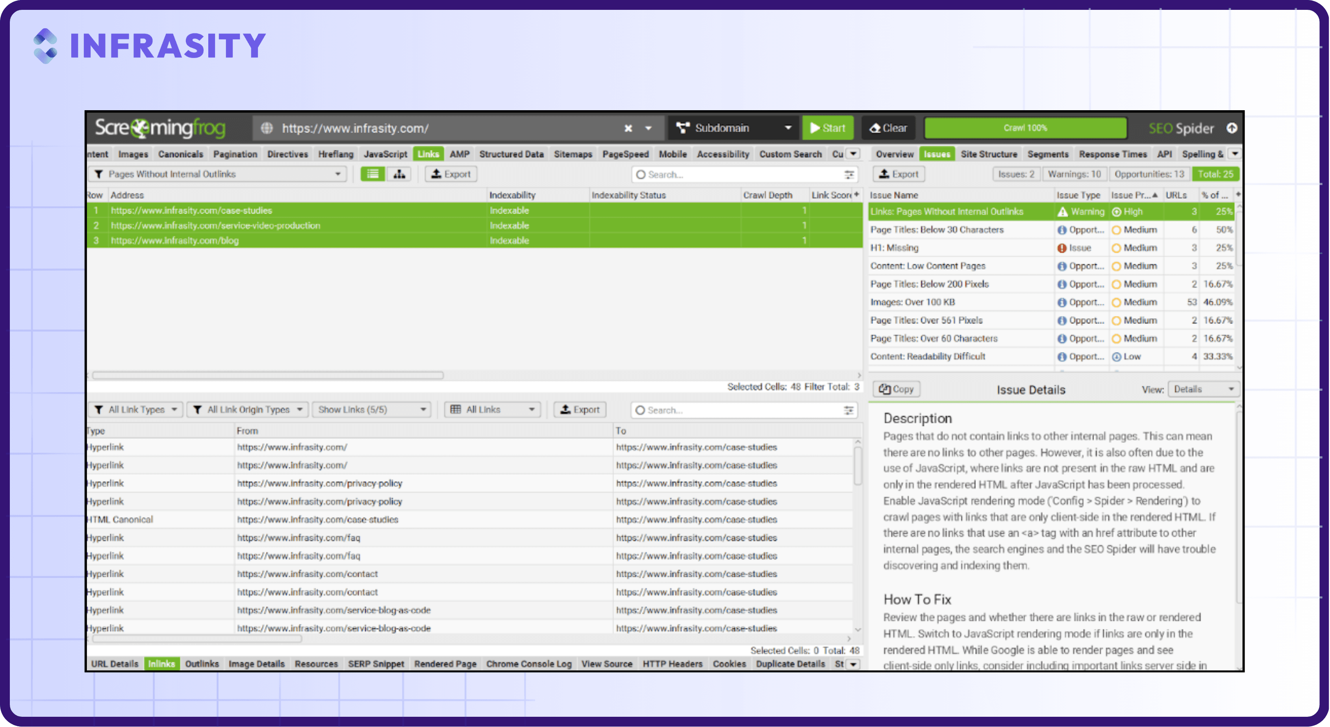1330x727 pixels.
Task: Open Show Links (5/5) dropdown
Action: click(x=371, y=409)
